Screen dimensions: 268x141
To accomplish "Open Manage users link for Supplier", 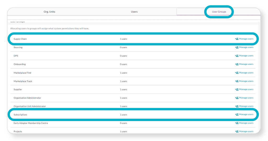I will point(246,89).
